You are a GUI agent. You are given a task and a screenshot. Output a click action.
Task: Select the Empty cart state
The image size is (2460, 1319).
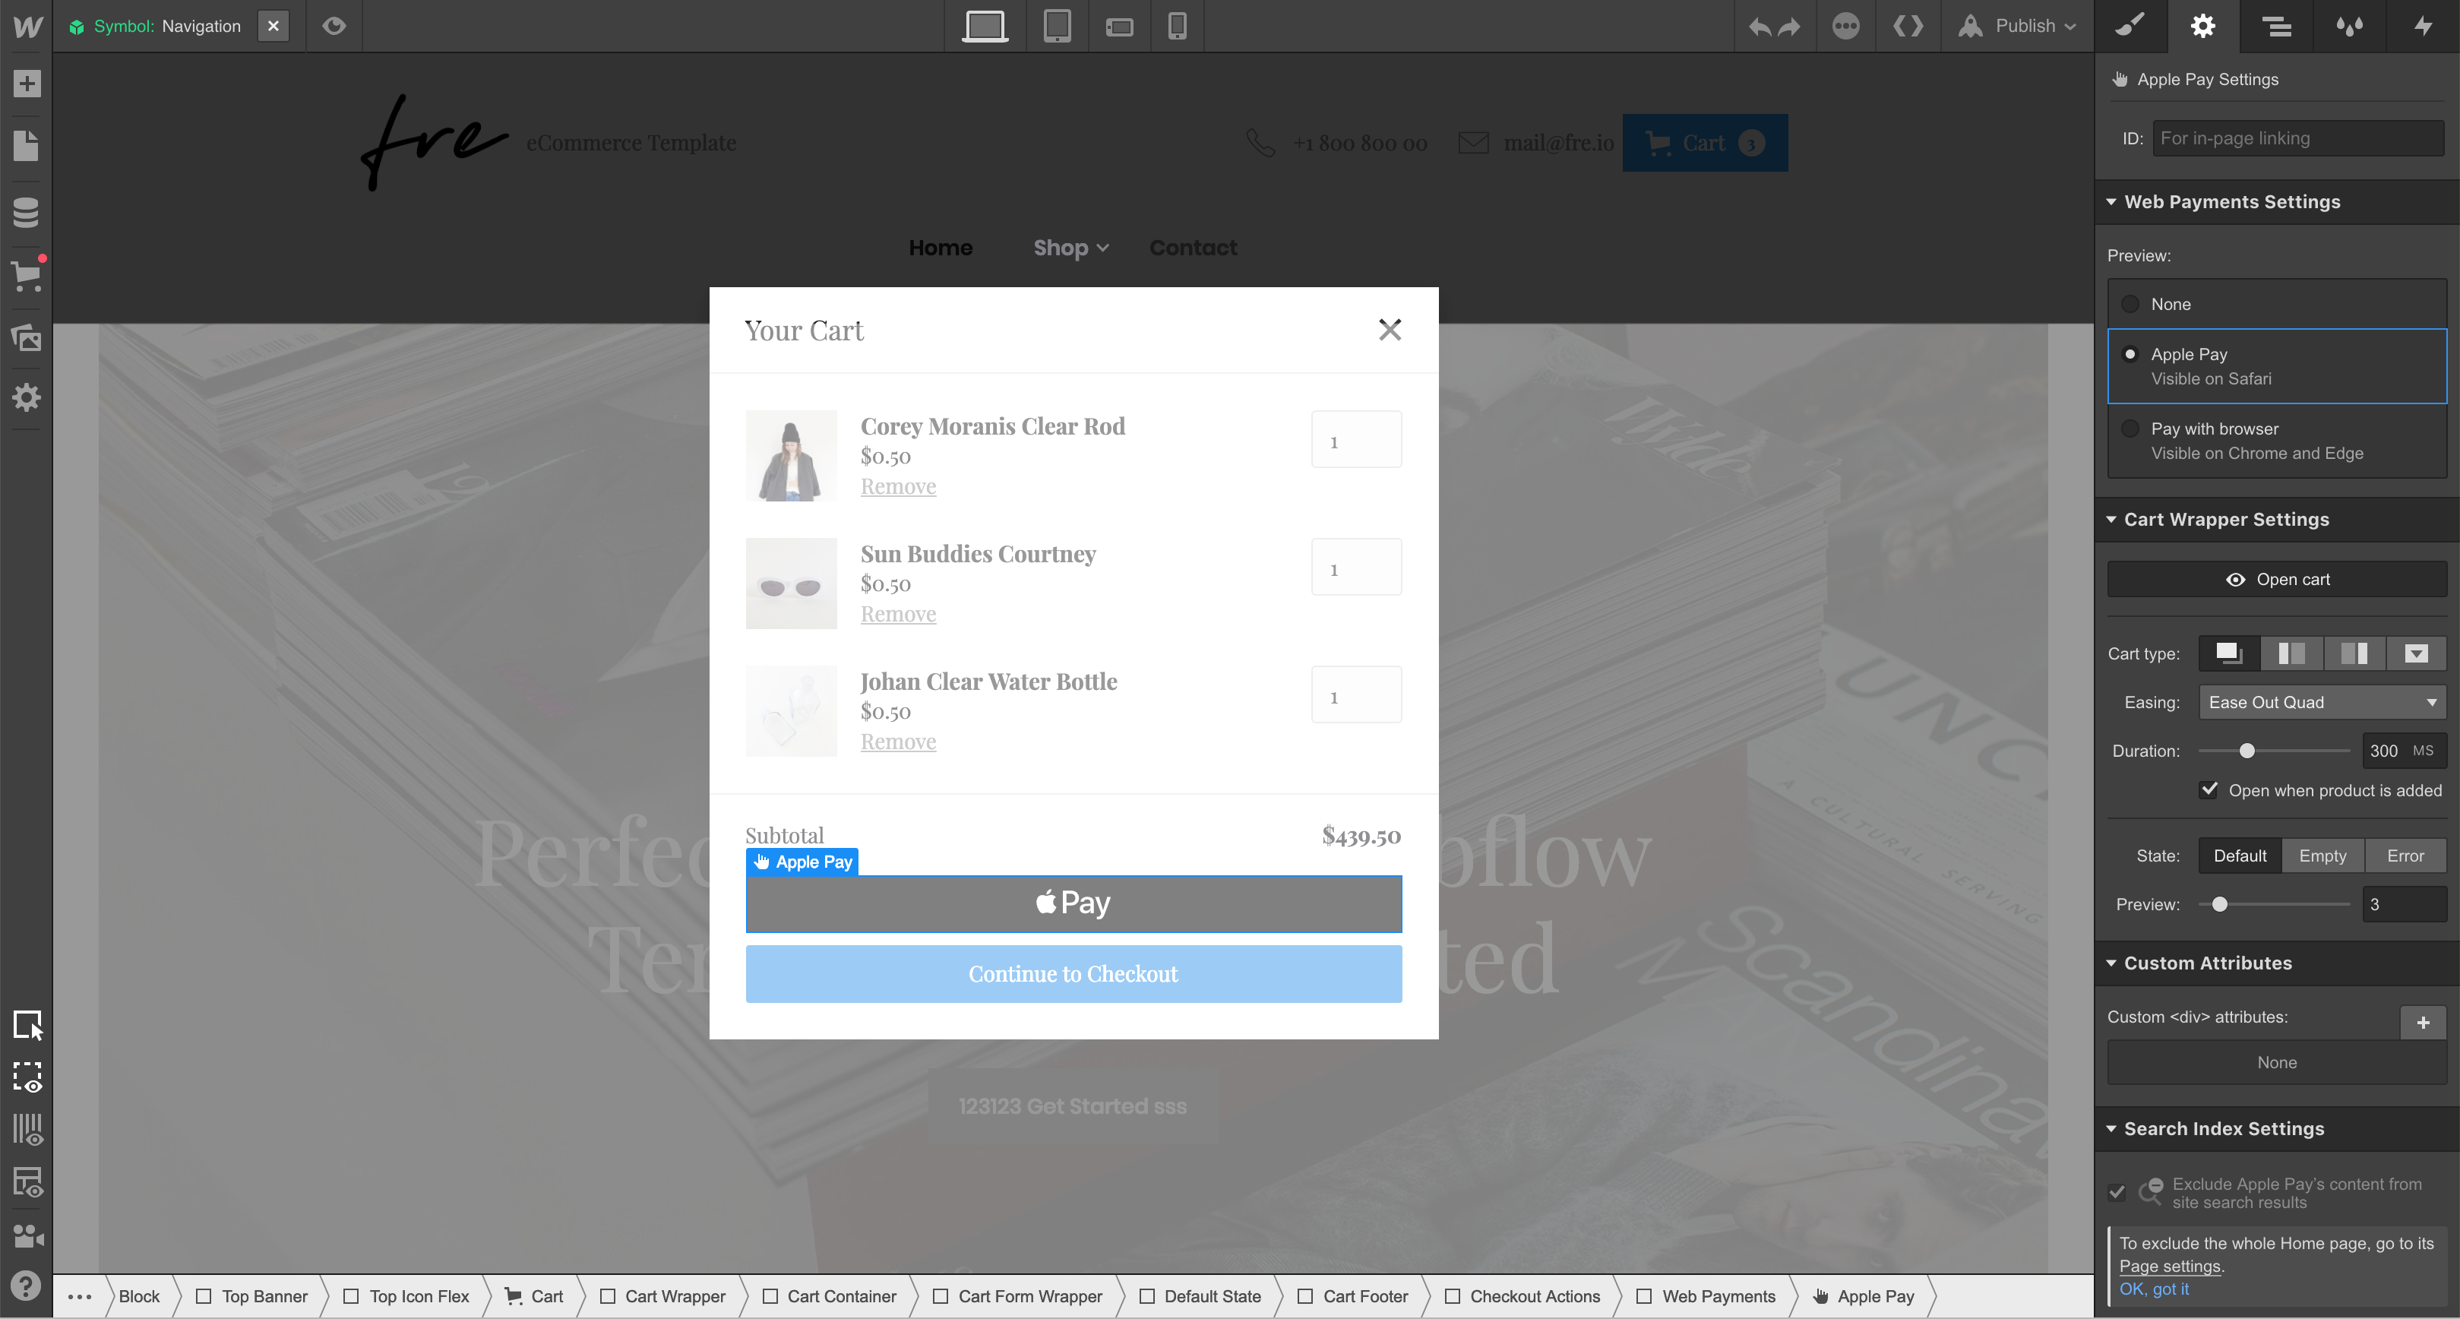2322,856
